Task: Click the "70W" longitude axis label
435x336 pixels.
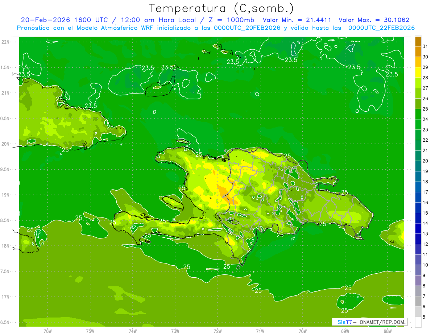Action: [303, 331]
